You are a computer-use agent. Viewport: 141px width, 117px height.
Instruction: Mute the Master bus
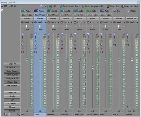[128, 34]
